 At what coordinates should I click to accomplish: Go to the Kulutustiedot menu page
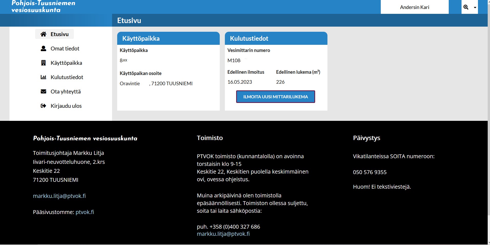(67, 77)
